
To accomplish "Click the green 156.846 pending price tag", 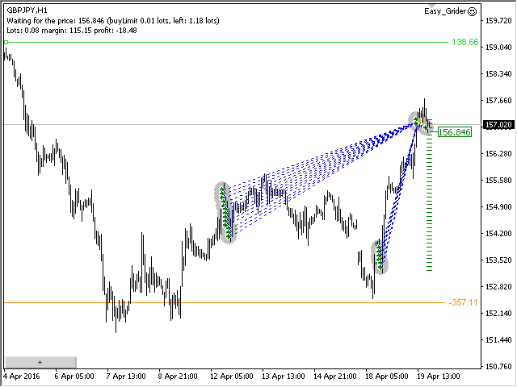I will (x=454, y=132).
